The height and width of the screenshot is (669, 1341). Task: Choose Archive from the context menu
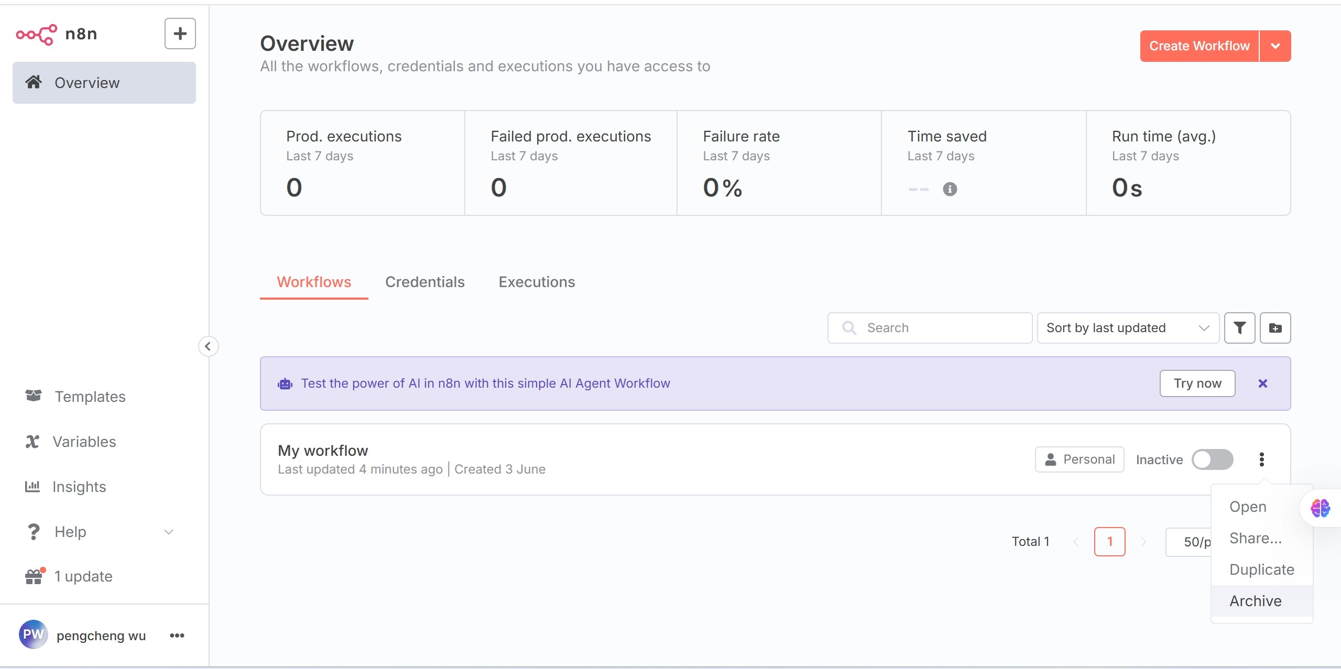click(1262, 601)
